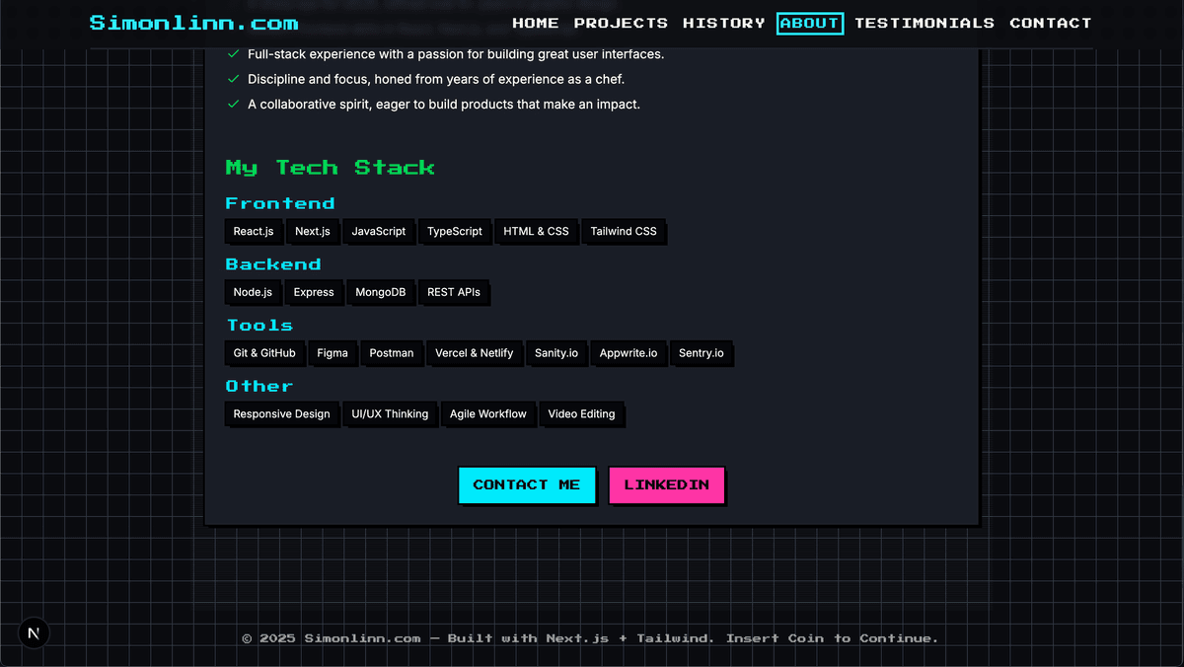Select the Figma tool tag

click(333, 352)
